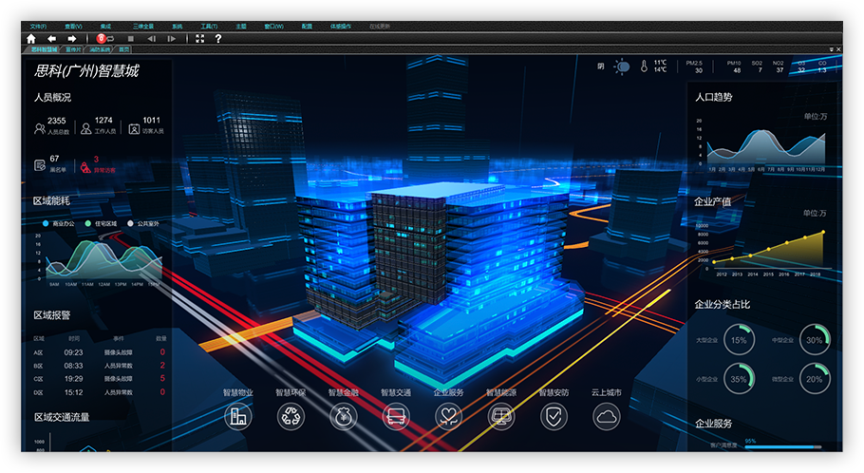
Task: Toggle fullscreen with the expand icon
Action: (200, 39)
